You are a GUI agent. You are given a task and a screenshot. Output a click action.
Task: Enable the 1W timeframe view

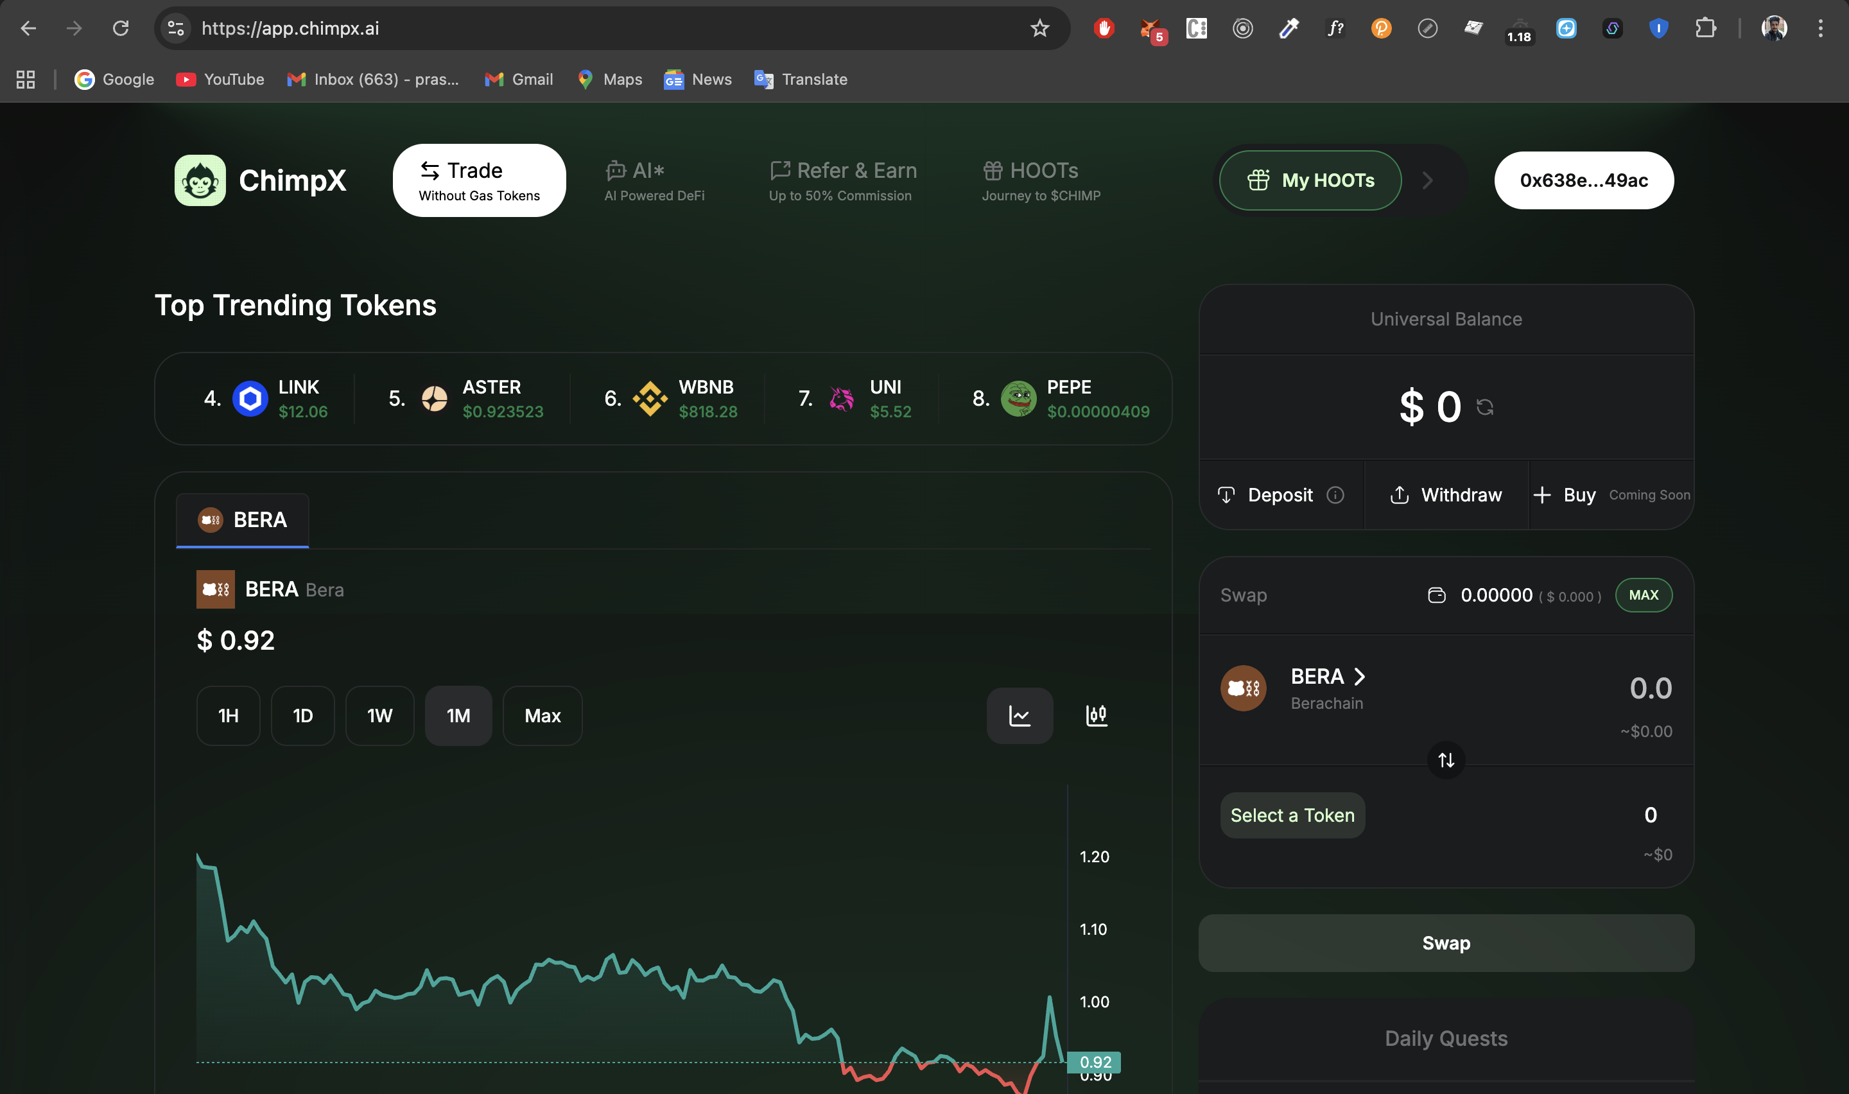pyautogui.click(x=379, y=715)
